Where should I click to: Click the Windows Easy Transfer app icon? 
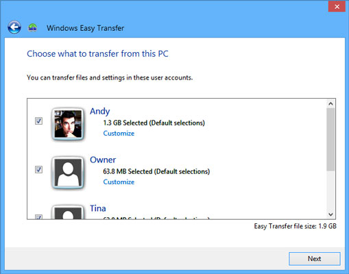pyautogui.click(x=33, y=27)
